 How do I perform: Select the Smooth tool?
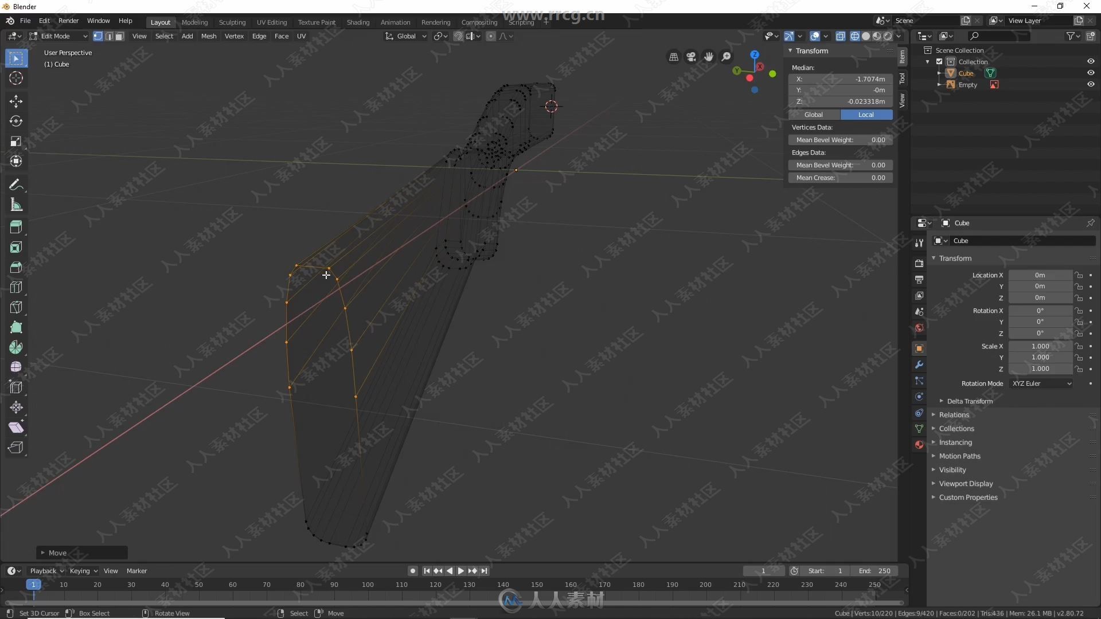16,367
